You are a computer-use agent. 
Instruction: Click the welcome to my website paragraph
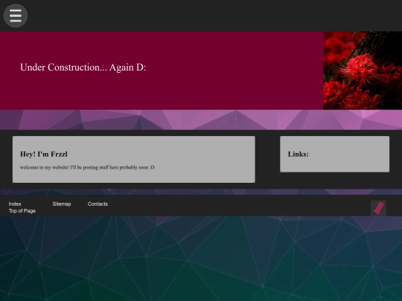coord(87,167)
